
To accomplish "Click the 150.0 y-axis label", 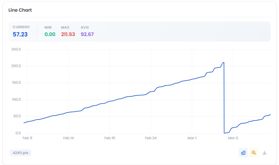I will (16, 83).
